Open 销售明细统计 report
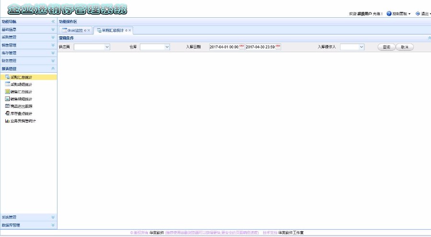 pos(21,99)
